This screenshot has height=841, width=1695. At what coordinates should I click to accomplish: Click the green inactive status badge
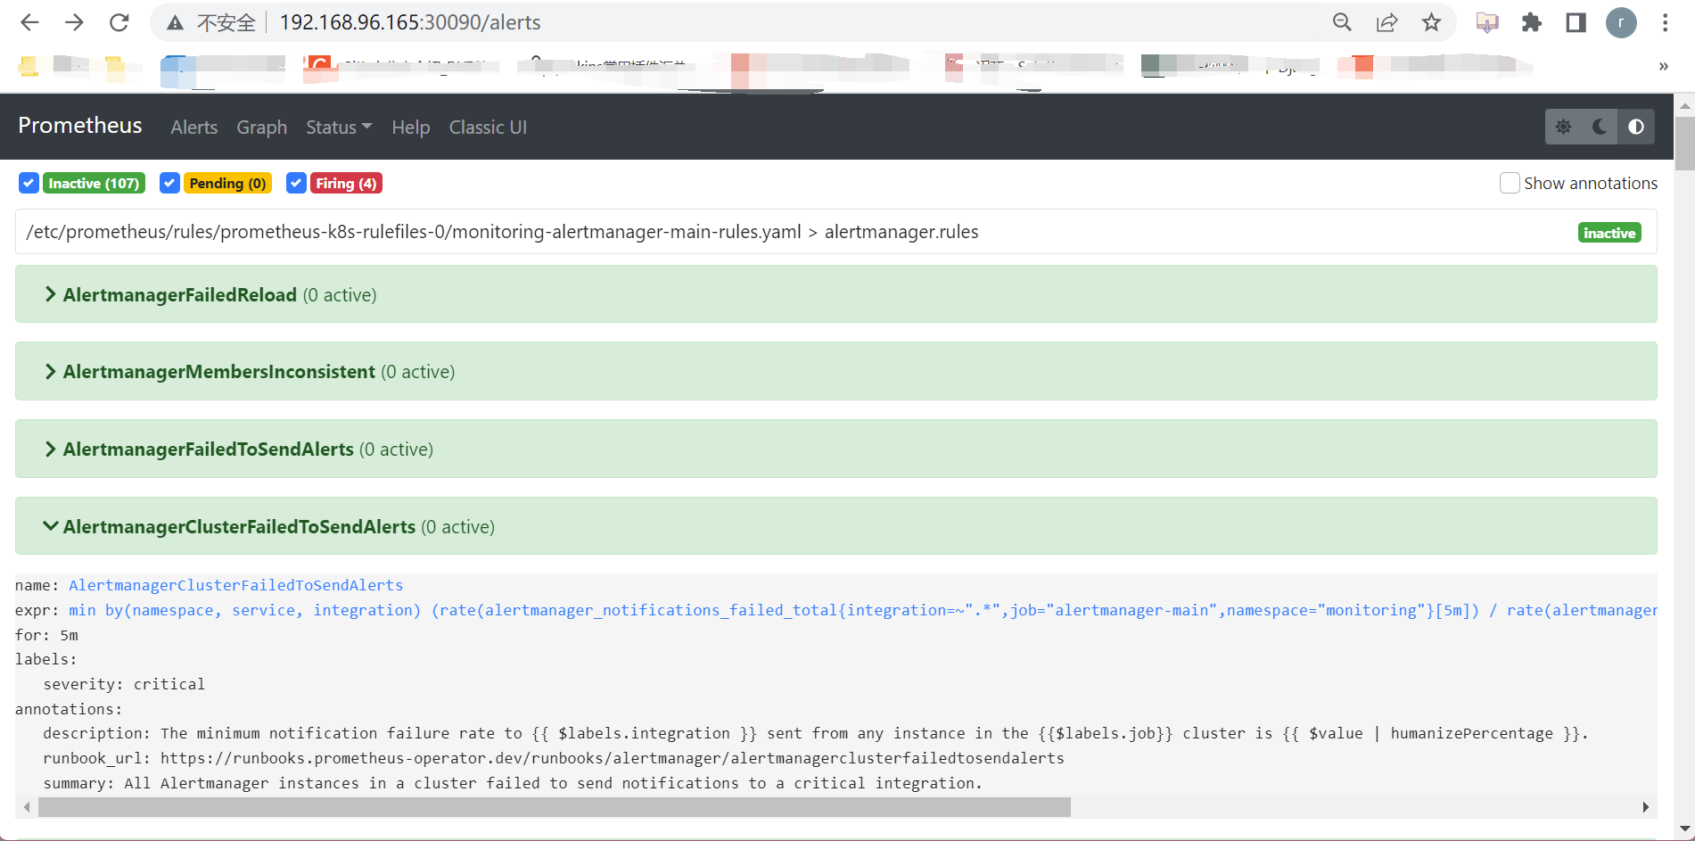pos(1609,233)
